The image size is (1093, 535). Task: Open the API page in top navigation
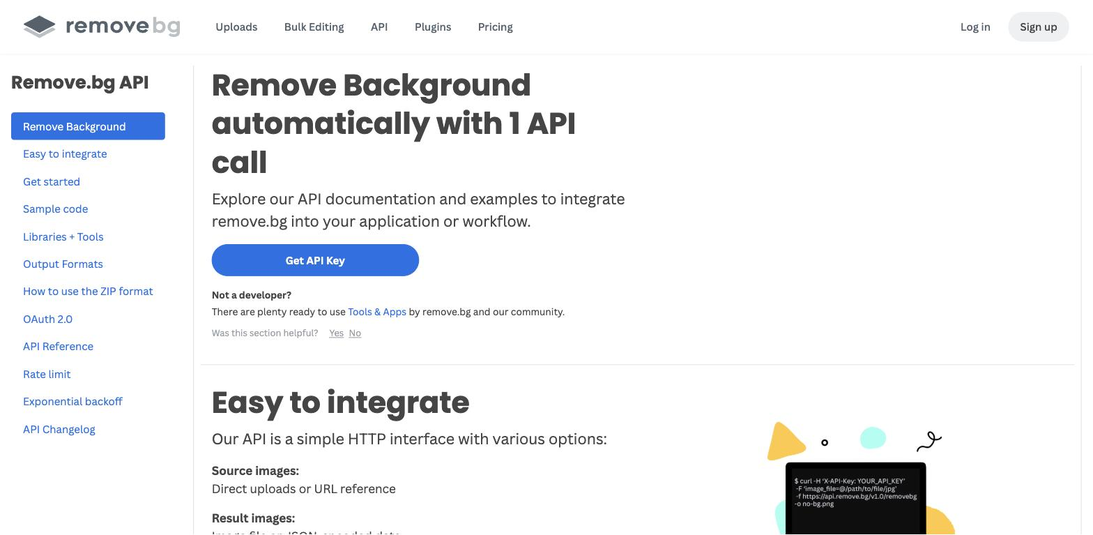379,27
